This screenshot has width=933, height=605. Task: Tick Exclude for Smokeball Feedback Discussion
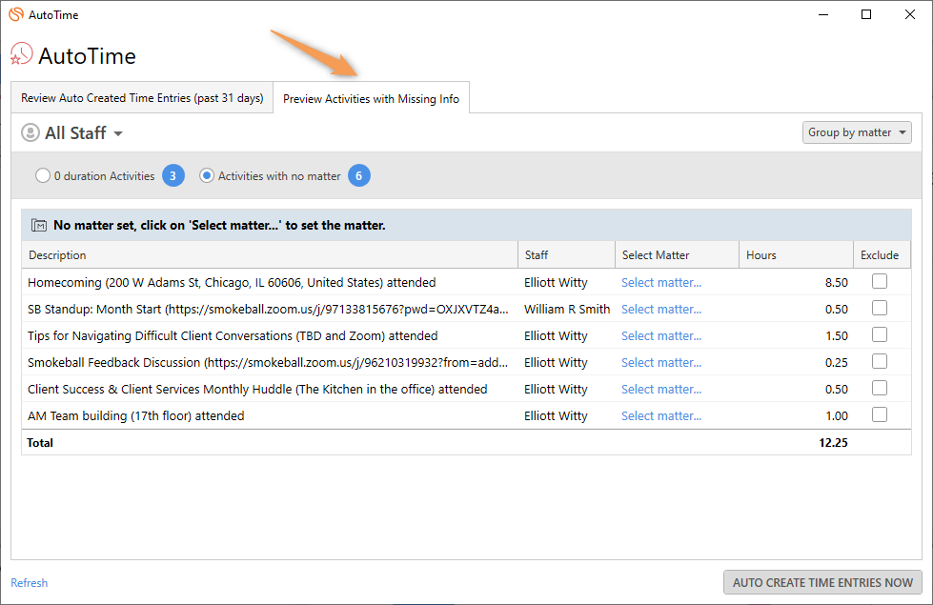(880, 361)
